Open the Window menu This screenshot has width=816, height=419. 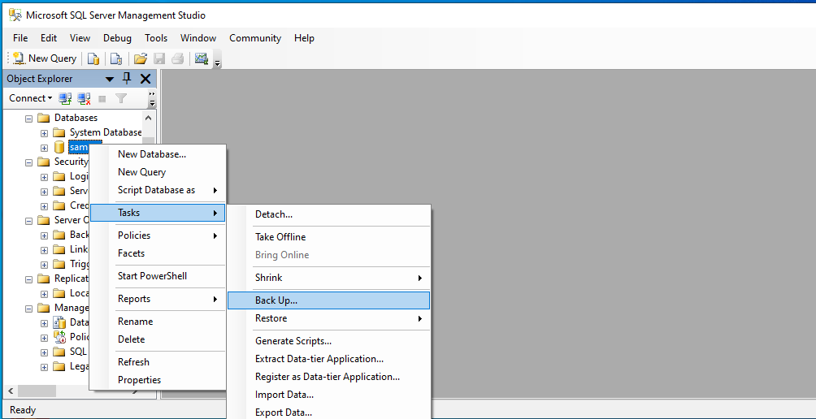click(x=198, y=38)
